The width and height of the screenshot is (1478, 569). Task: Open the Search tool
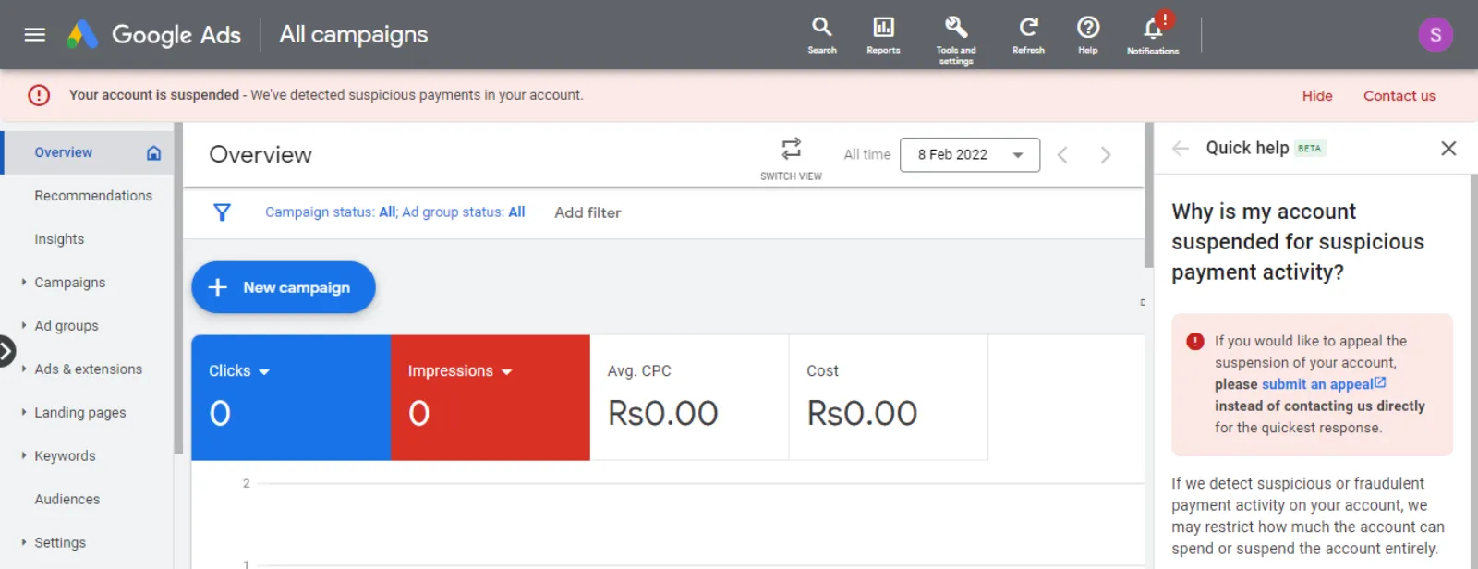(x=822, y=35)
